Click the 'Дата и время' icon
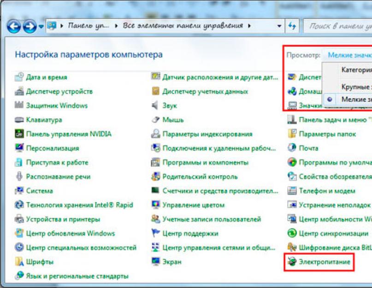This screenshot has height=288, width=372. coord(19,77)
